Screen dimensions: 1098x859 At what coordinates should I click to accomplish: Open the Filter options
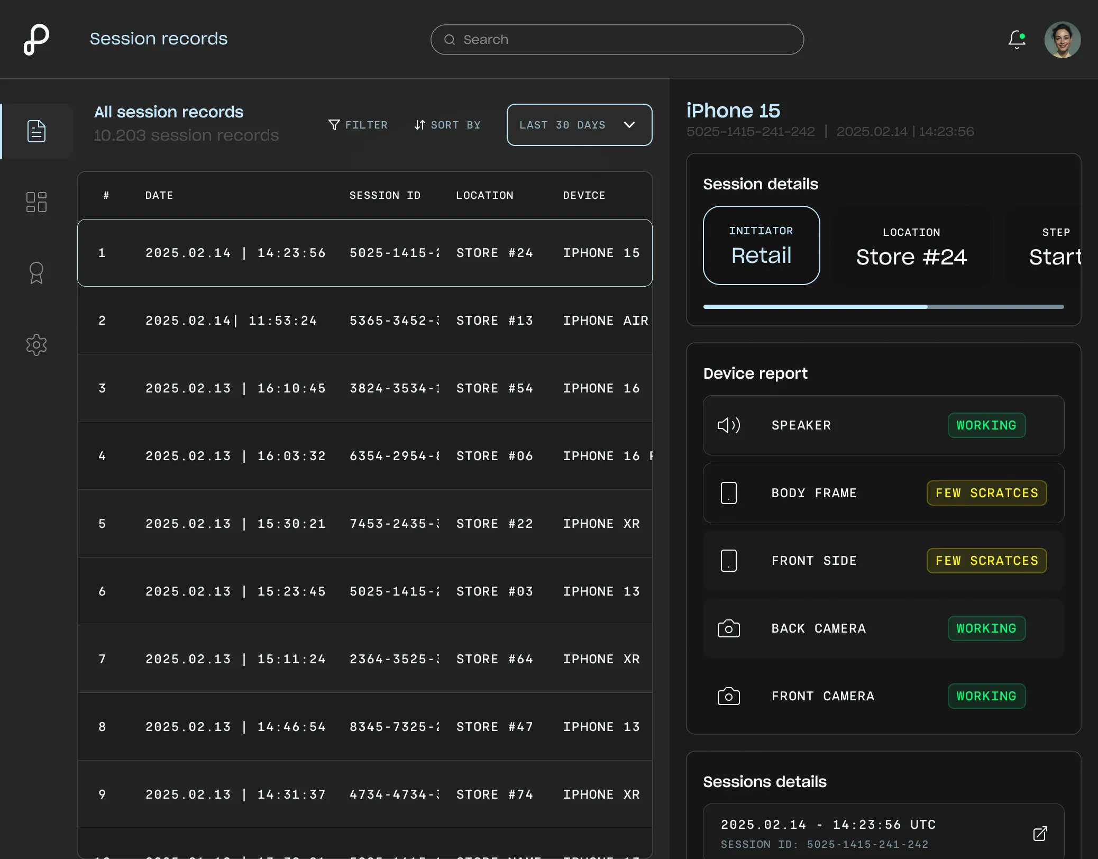click(358, 125)
